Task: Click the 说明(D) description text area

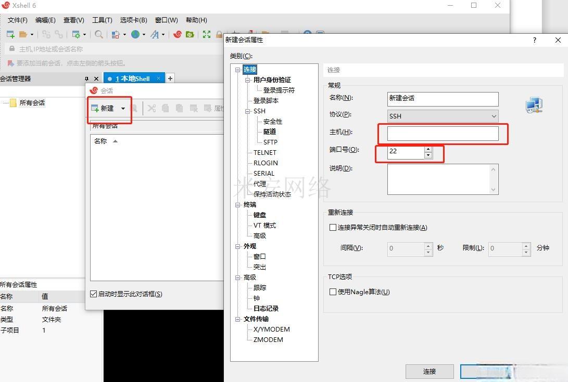Action: pos(443,179)
